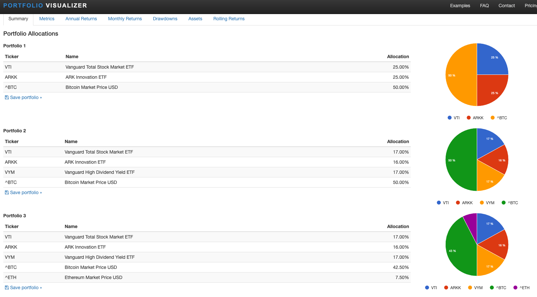537x297 pixels.
Task: Click the VTI legend label in Portfolio 2 chart
Action: tap(446, 203)
